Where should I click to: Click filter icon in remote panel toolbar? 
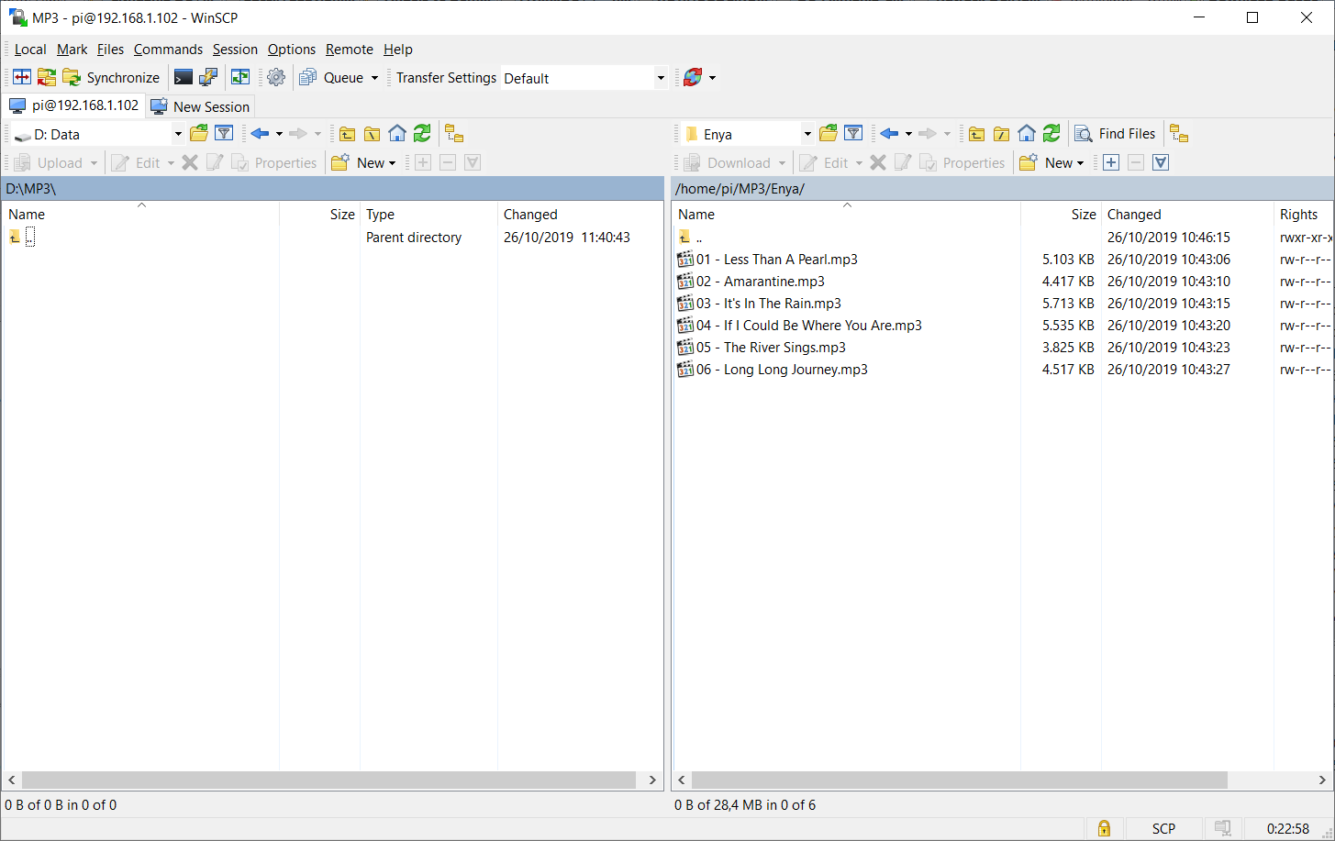tap(853, 134)
